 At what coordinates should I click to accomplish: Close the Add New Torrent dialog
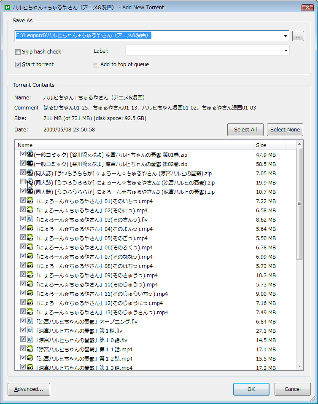pos(307,8)
